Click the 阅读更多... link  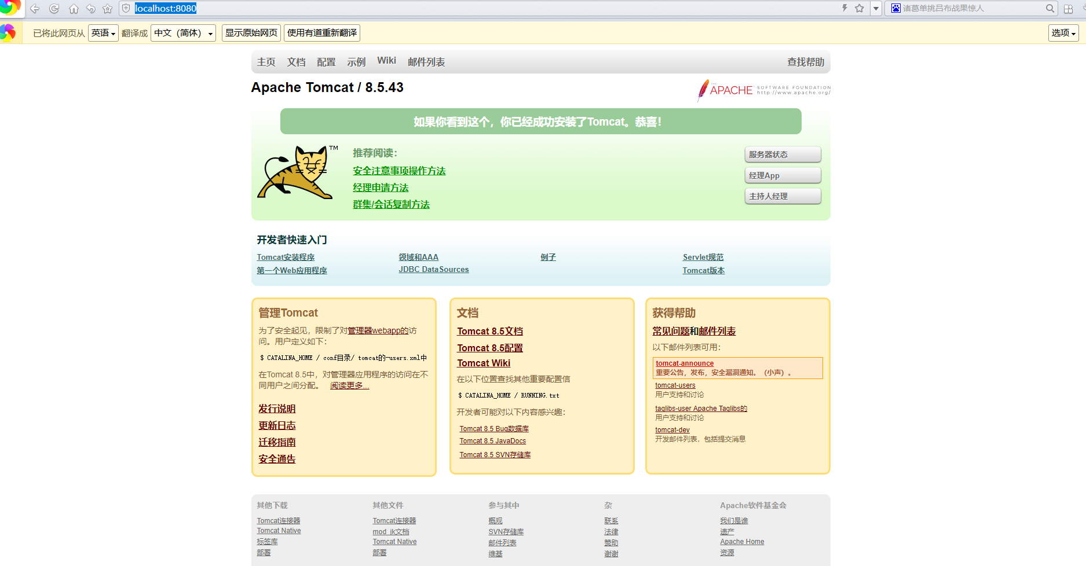[349, 385]
